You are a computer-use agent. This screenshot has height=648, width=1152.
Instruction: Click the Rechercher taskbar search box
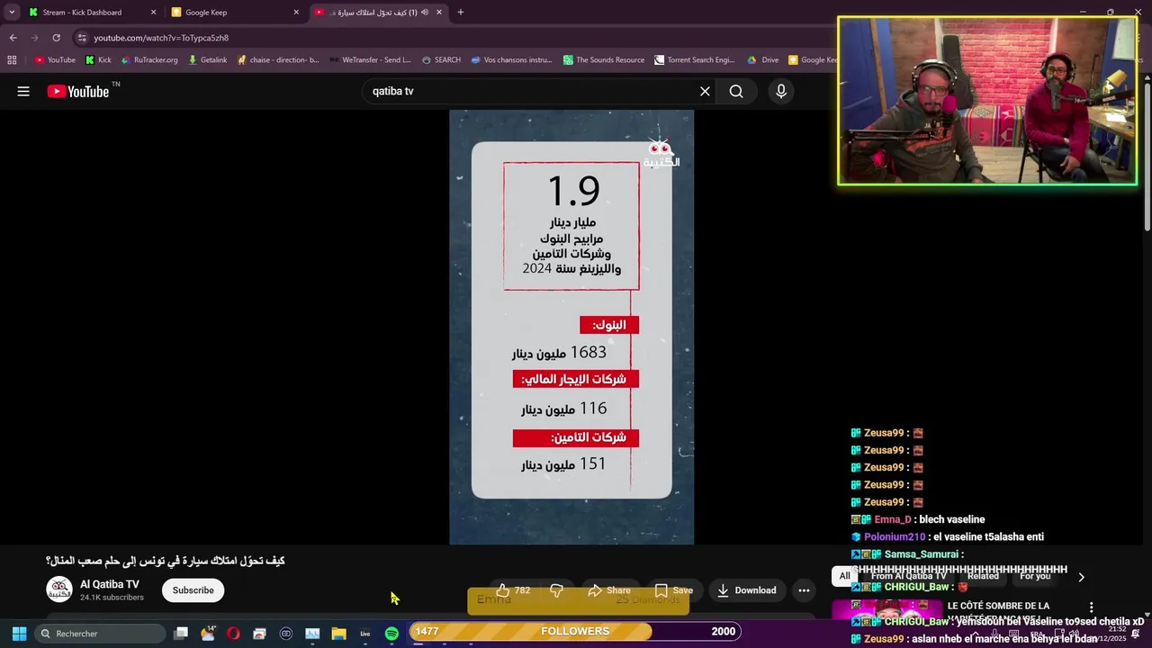click(99, 634)
